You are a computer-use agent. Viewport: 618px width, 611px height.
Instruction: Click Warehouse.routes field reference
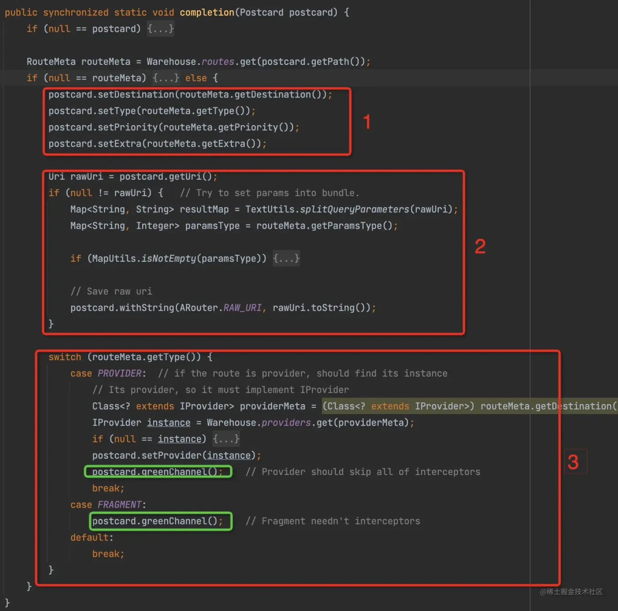pos(191,62)
